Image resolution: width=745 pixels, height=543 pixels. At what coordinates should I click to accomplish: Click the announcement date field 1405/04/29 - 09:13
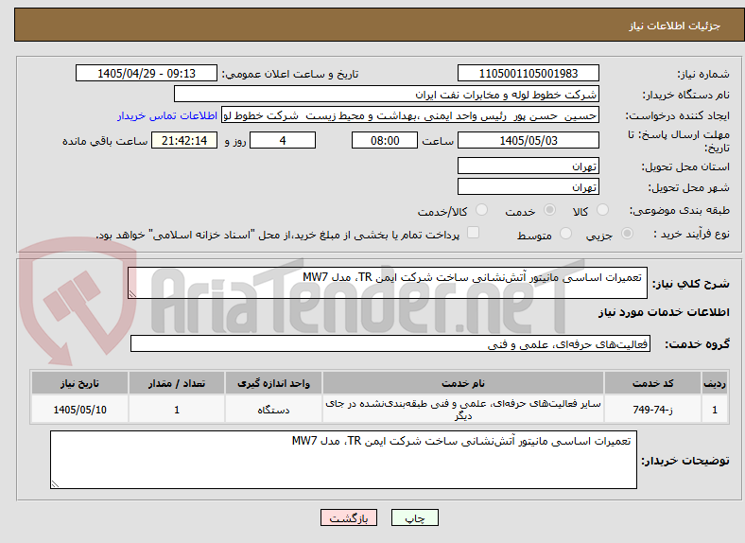[x=147, y=73]
